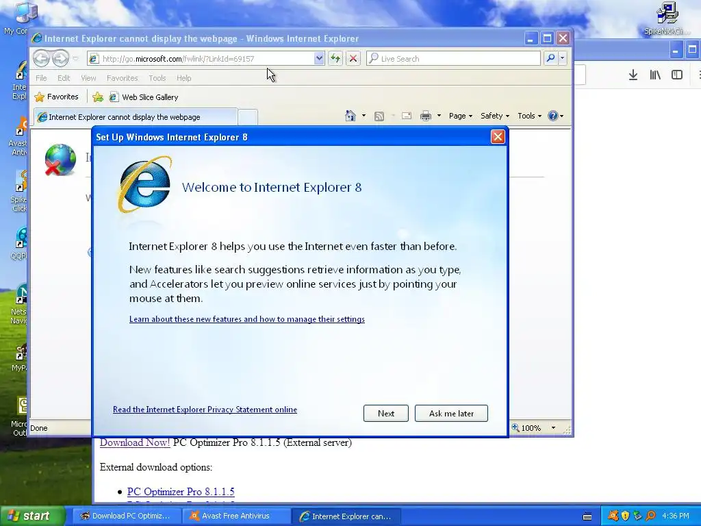Switch to Avast Free Antivirus taskbar item

coord(236,516)
